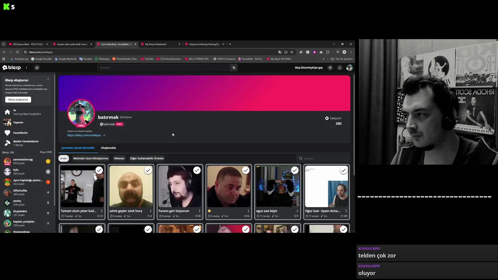Open tiffachuftw leaderboard entry
Image resolution: width=498 pixels, height=280 pixels.
(x=27, y=192)
